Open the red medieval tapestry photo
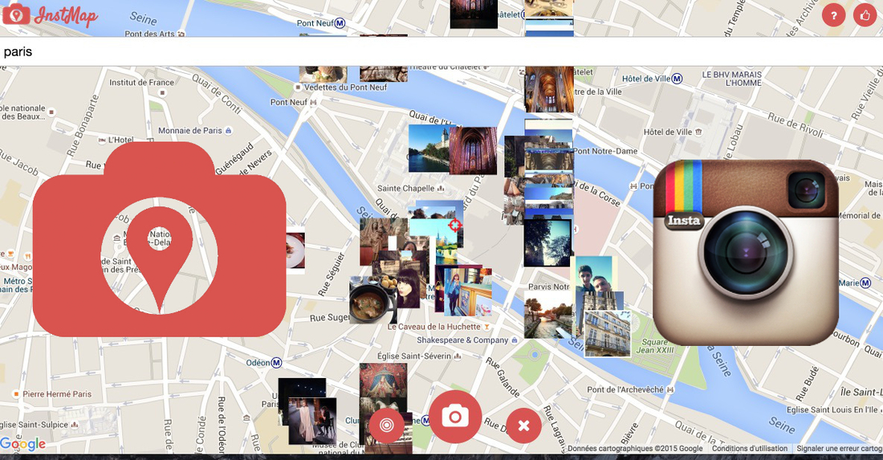883x460 pixels. [x=383, y=381]
